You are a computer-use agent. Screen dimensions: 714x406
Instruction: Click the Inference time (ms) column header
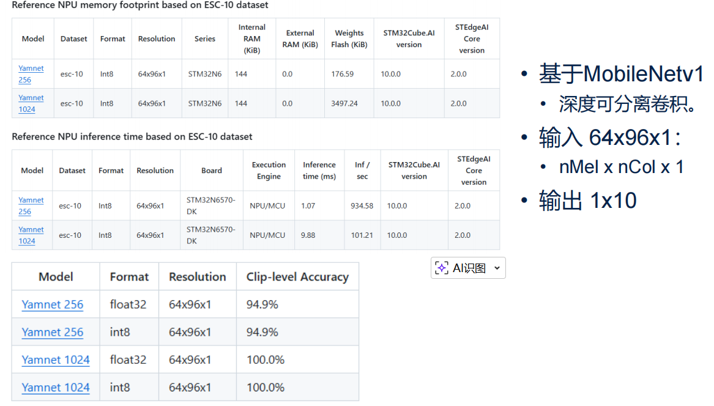[x=319, y=171]
